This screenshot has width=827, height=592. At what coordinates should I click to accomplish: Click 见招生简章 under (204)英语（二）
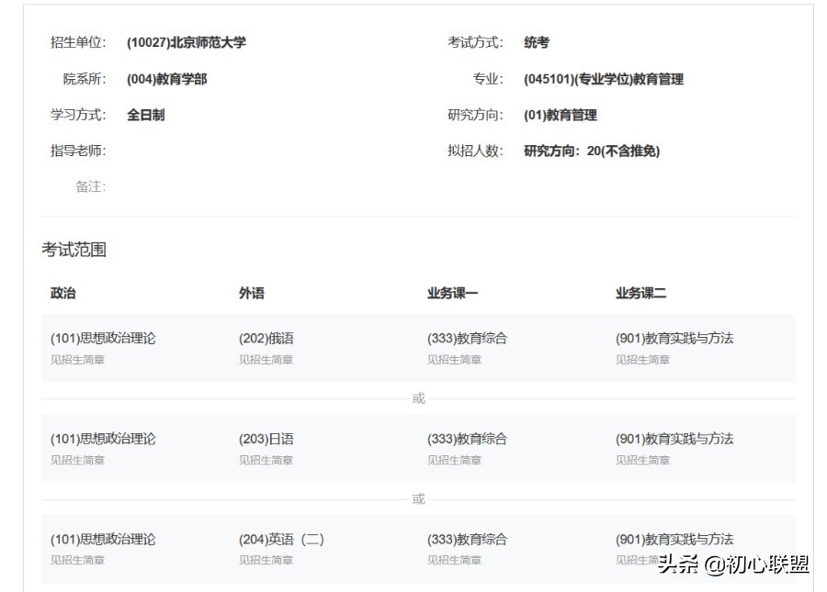click(265, 560)
